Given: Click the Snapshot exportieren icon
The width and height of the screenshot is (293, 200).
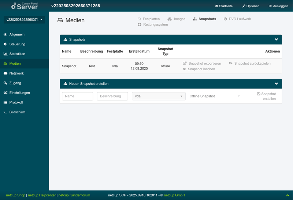Looking at the screenshot, I should (185, 63).
